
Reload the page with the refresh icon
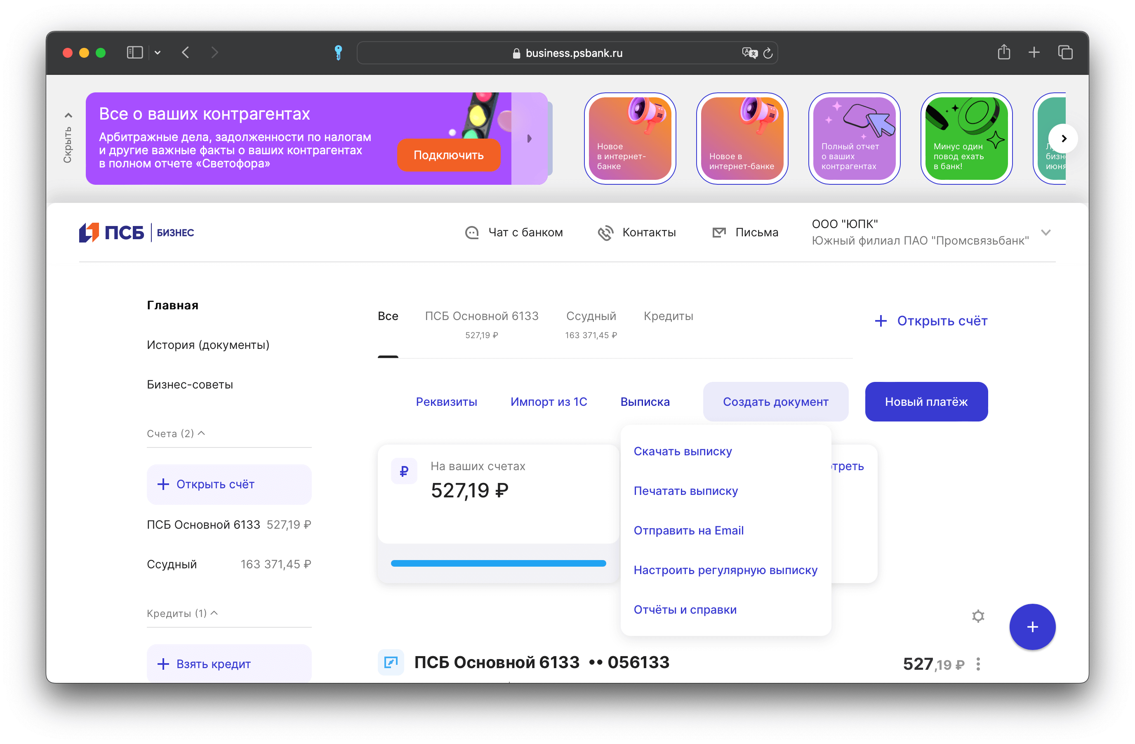point(767,53)
